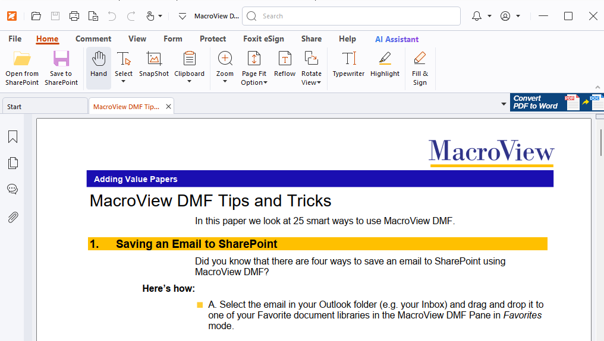Open Fill & Sign tool

coord(420,68)
